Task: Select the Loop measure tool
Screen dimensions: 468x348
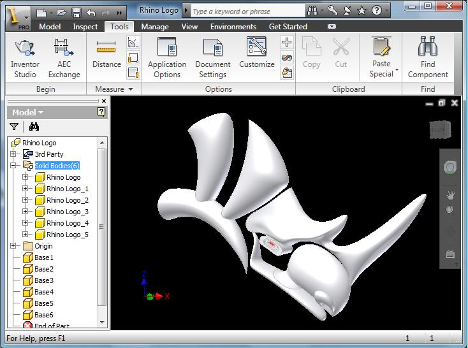Action: 133,57
